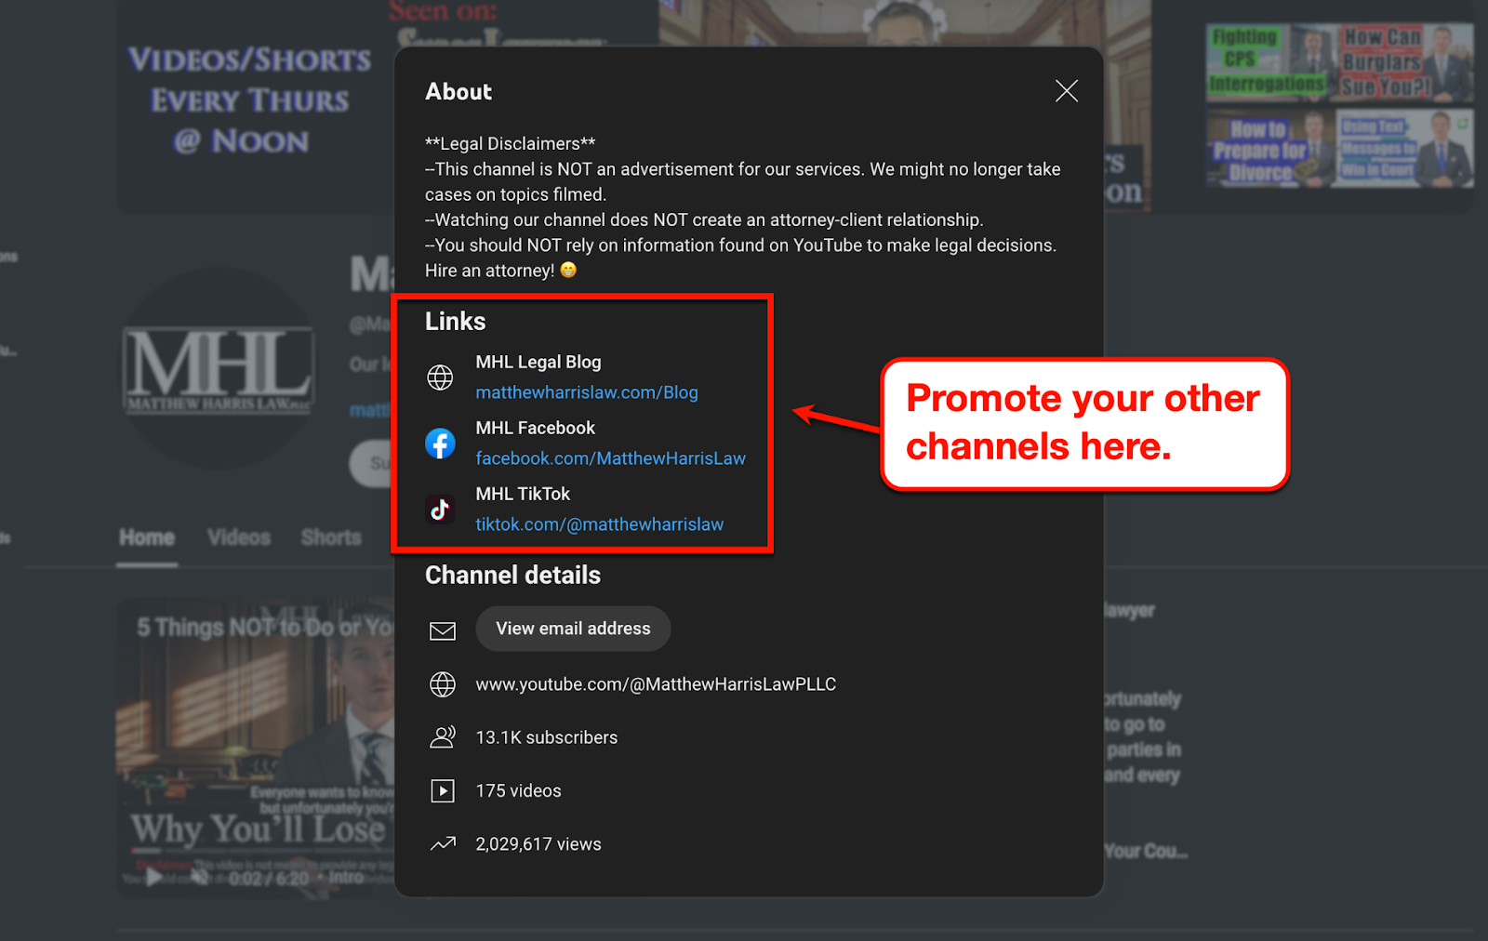
Task: Switch to the Shorts tab behind dialog
Action: (x=331, y=537)
